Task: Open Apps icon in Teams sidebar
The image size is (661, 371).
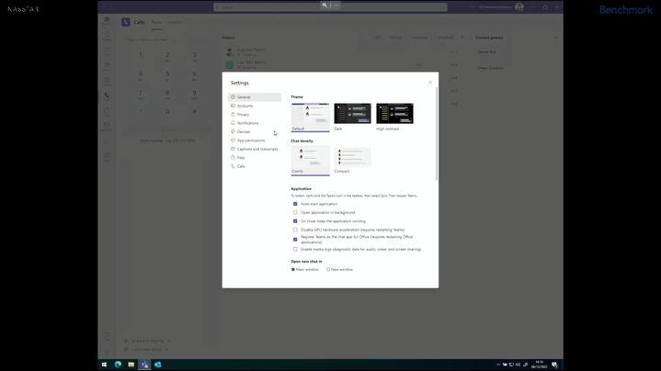Action: (107, 156)
